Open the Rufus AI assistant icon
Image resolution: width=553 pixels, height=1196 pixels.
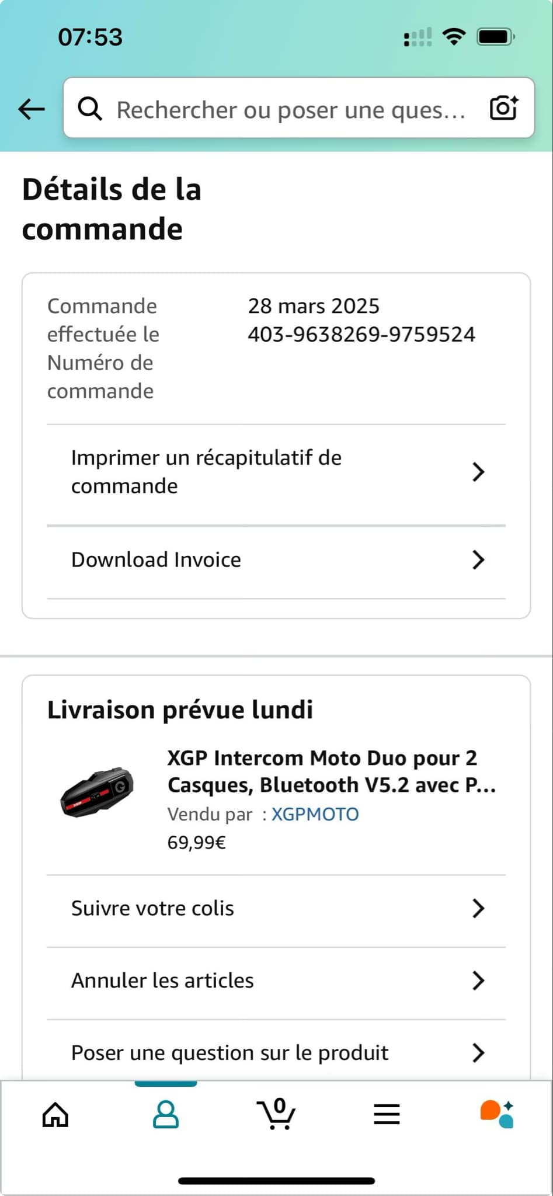point(497,1114)
